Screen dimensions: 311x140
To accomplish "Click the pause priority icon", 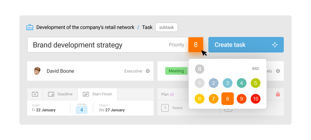I will (x=199, y=69).
